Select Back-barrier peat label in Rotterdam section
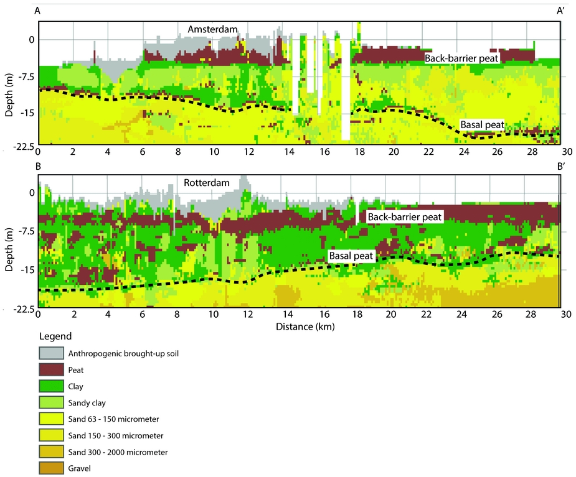 pyautogui.click(x=405, y=217)
